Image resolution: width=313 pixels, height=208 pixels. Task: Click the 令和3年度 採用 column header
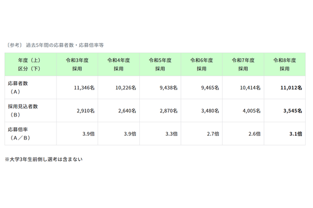(77, 64)
